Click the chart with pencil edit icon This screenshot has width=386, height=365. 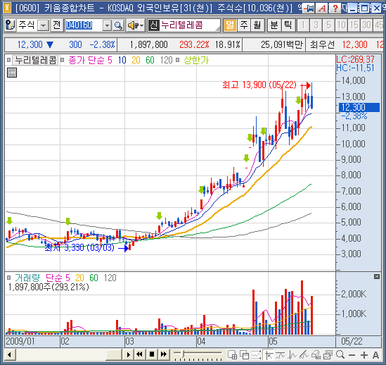[304, 355]
